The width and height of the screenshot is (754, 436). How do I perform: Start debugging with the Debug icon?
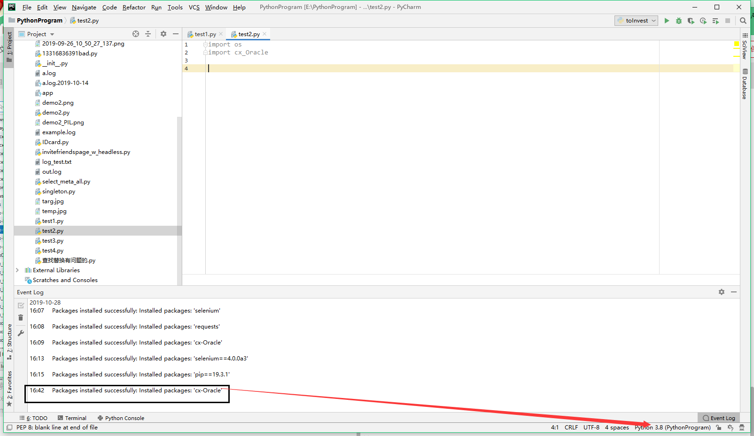tap(678, 20)
